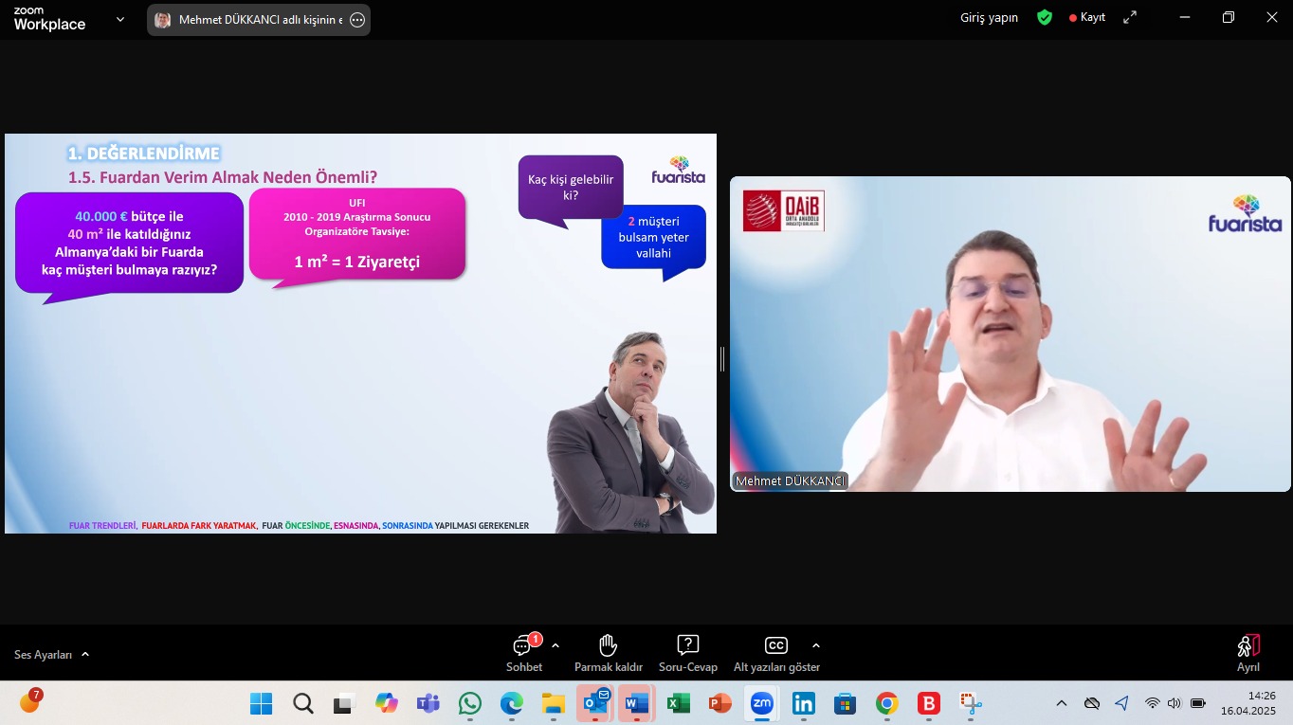Screen dimensions: 1293x725
Task: Show hidden system tray icons
Action: 1062,703
